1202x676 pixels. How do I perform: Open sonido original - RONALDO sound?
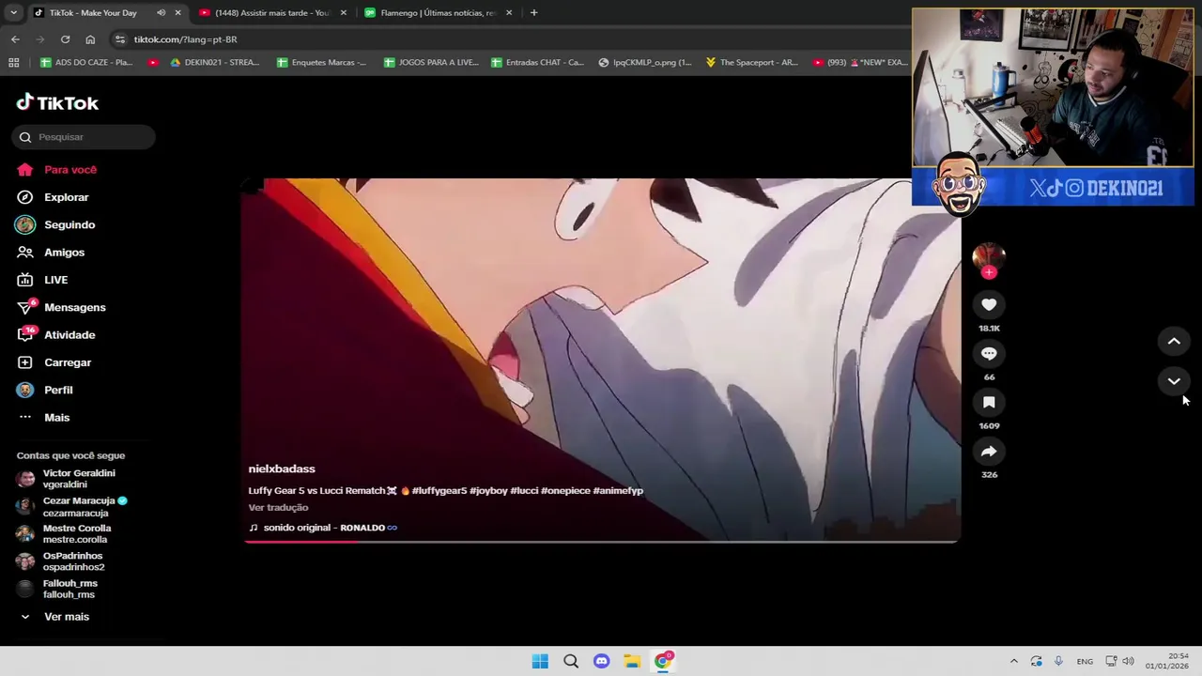tap(323, 528)
